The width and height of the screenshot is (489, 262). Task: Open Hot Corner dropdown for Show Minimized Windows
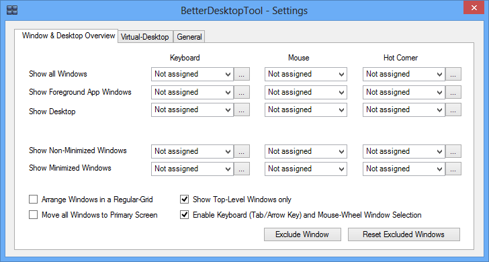[x=404, y=169]
